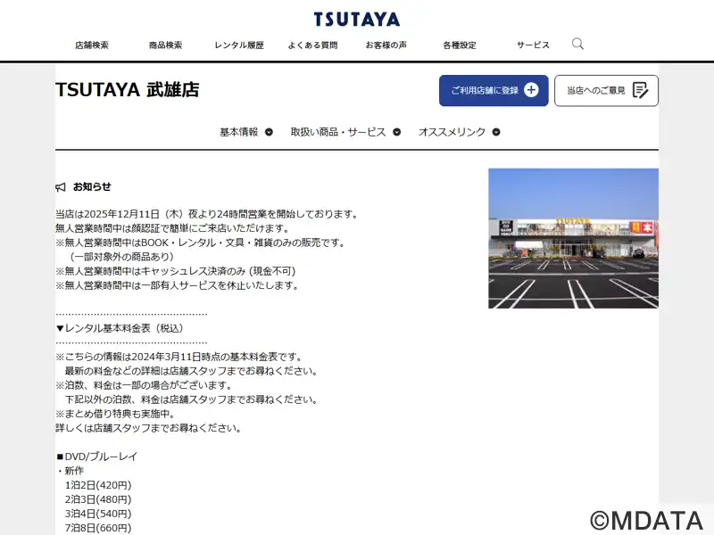Register store via ご利用店舗に登録 button
The image size is (714, 535).
click(x=494, y=91)
